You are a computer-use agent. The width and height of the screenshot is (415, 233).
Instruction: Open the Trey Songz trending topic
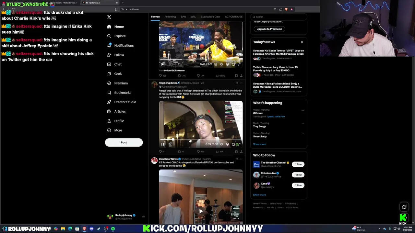[260, 127]
